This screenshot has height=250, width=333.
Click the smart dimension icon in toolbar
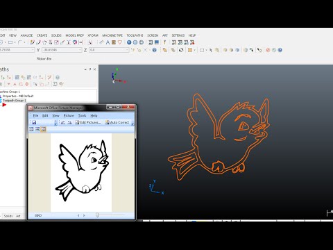pyautogui.click(x=80, y=42)
